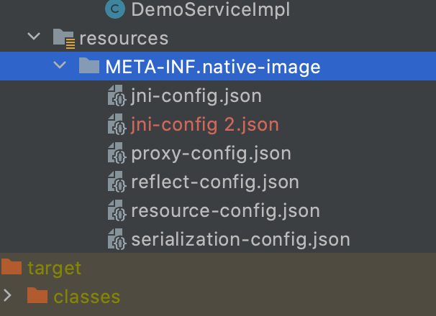This screenshot has width=436, height=316.
Task: Click the jni-config 2.json file icon
Action: [x=117, y=124]
